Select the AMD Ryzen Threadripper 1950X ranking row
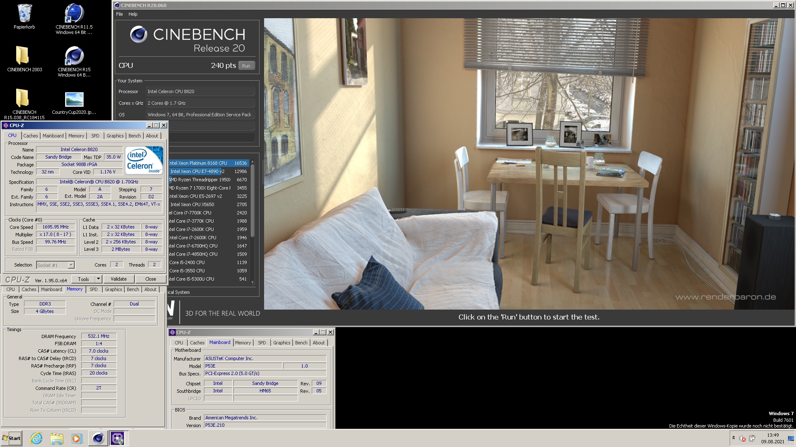The width and height of the screenshot is (796, 447). (x=208, y=180)
